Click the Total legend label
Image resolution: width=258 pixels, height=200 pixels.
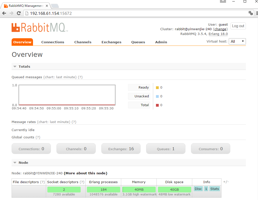139,105
